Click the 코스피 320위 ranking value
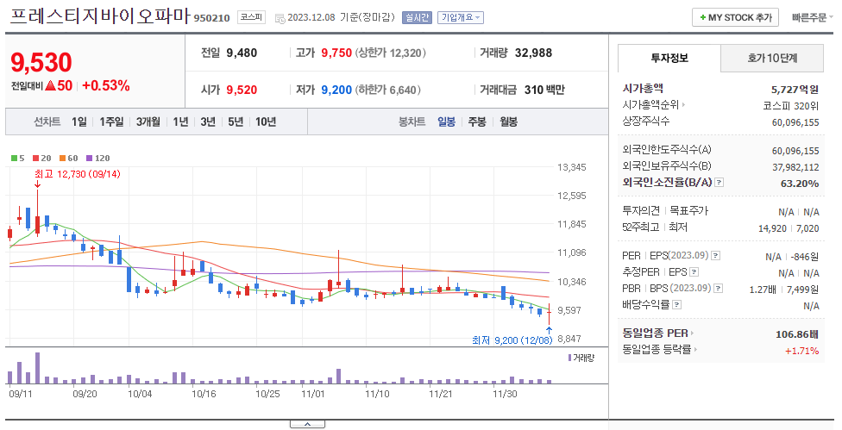This screenshot has height=430, width=842. pyautogui.click(x=790, y=106)
